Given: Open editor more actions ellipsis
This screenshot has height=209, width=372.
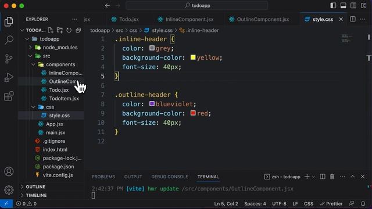Looking at the screenshot, I should [363, 19].
